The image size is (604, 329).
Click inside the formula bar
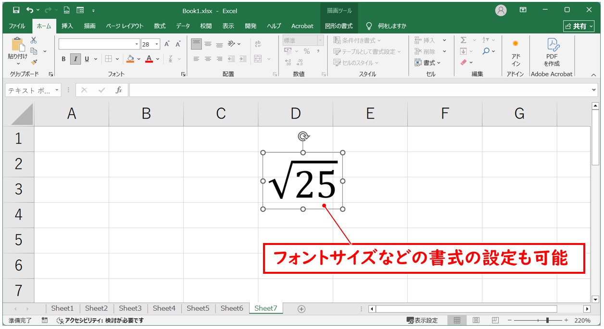[289, 89]
